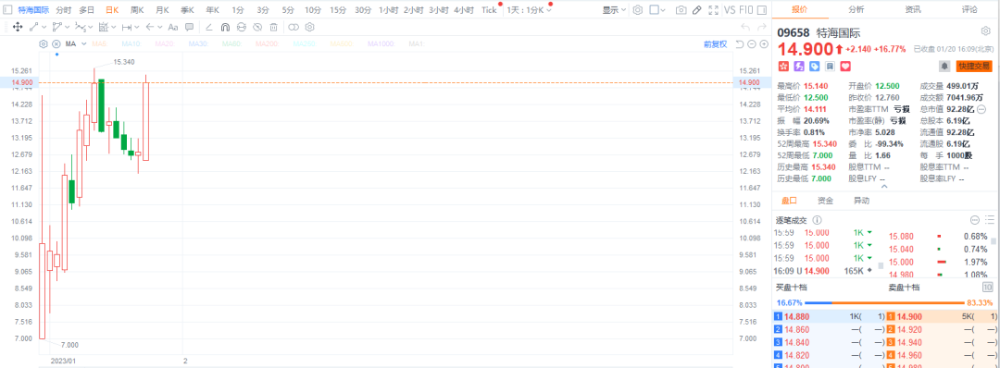Toggle the left sidebar panel
The width and height of the screenshot is (1000, 368).
point(7,9)
